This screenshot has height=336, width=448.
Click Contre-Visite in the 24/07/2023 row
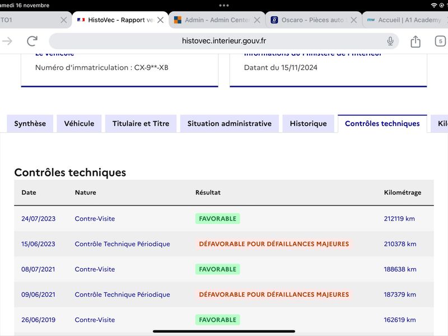point(95,219)
